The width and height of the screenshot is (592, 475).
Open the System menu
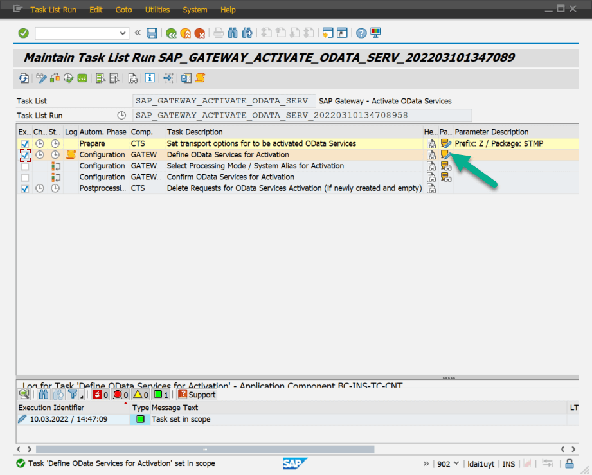click(195, 10)
